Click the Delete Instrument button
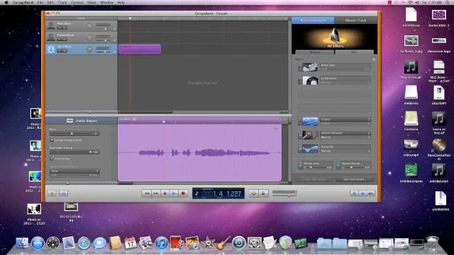The width and height of the screenshot is (454, 255). pos(314,179)
